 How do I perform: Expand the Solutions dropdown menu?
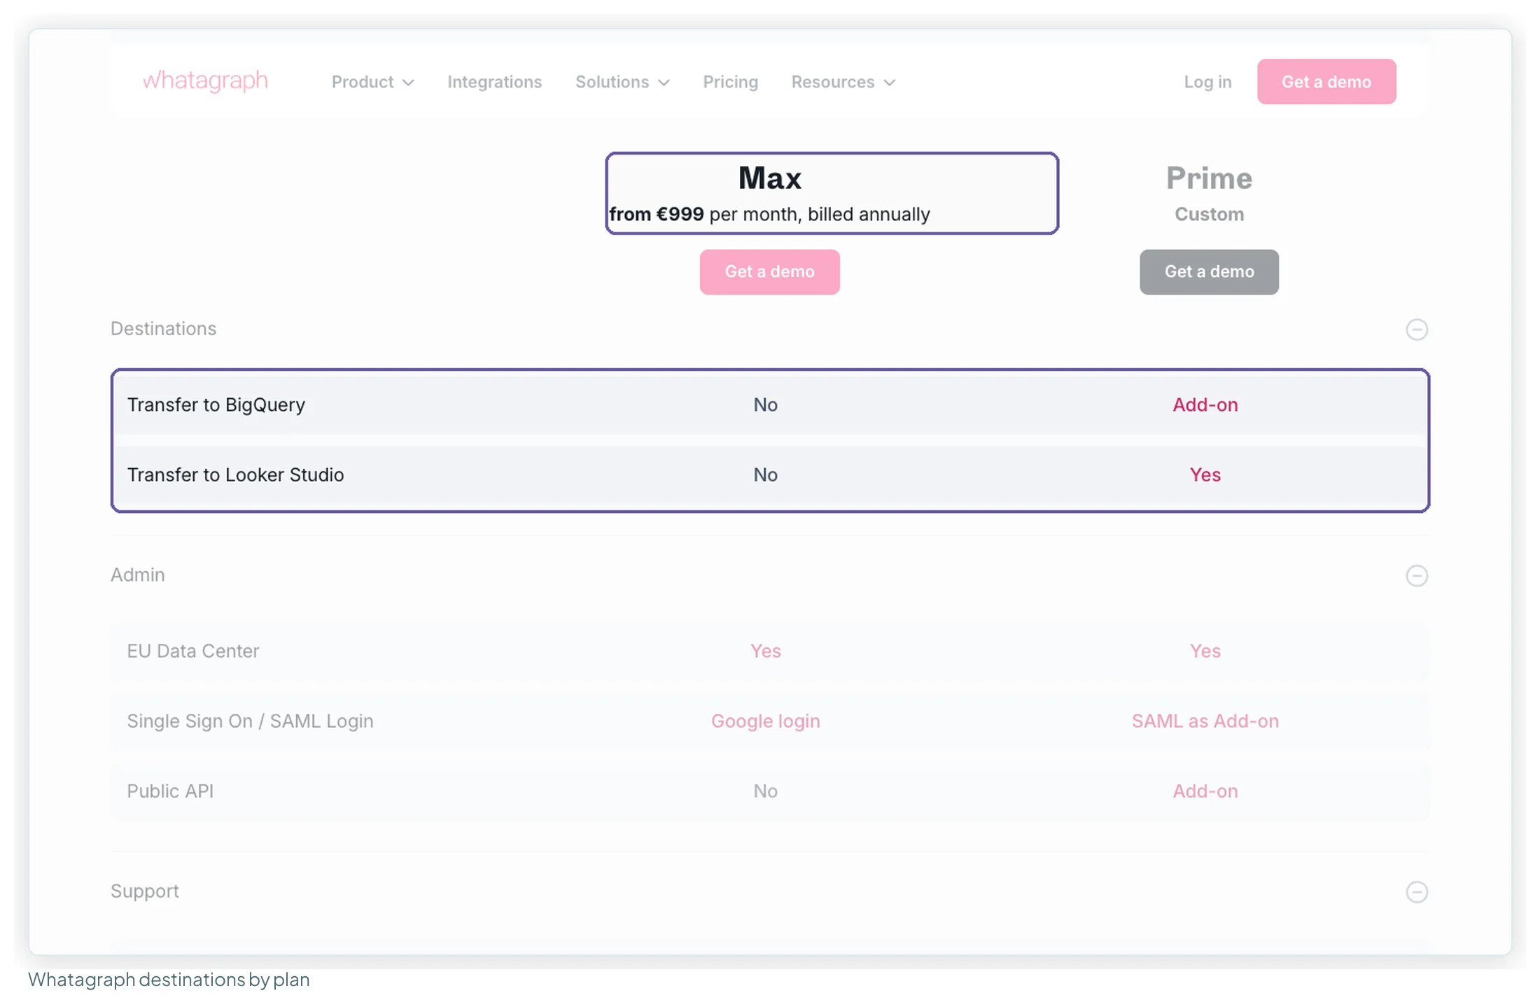coord(622,82)
